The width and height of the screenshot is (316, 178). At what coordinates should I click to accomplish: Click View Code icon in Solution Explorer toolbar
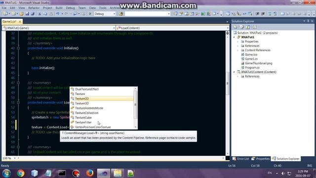255,27
